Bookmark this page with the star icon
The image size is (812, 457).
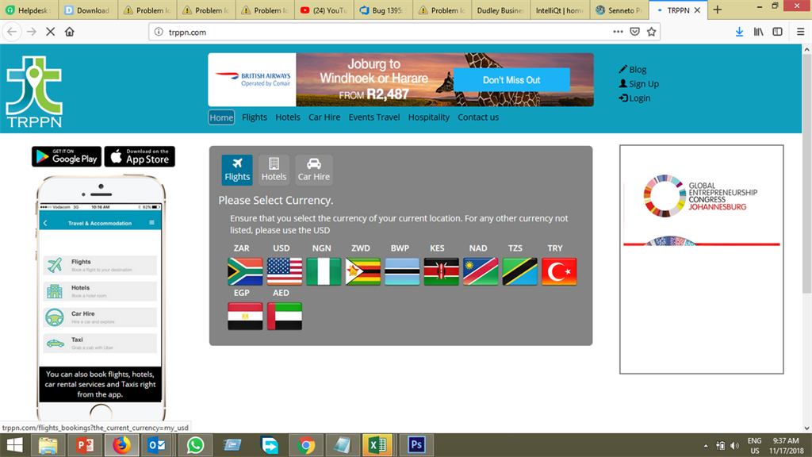coord(652,32)
